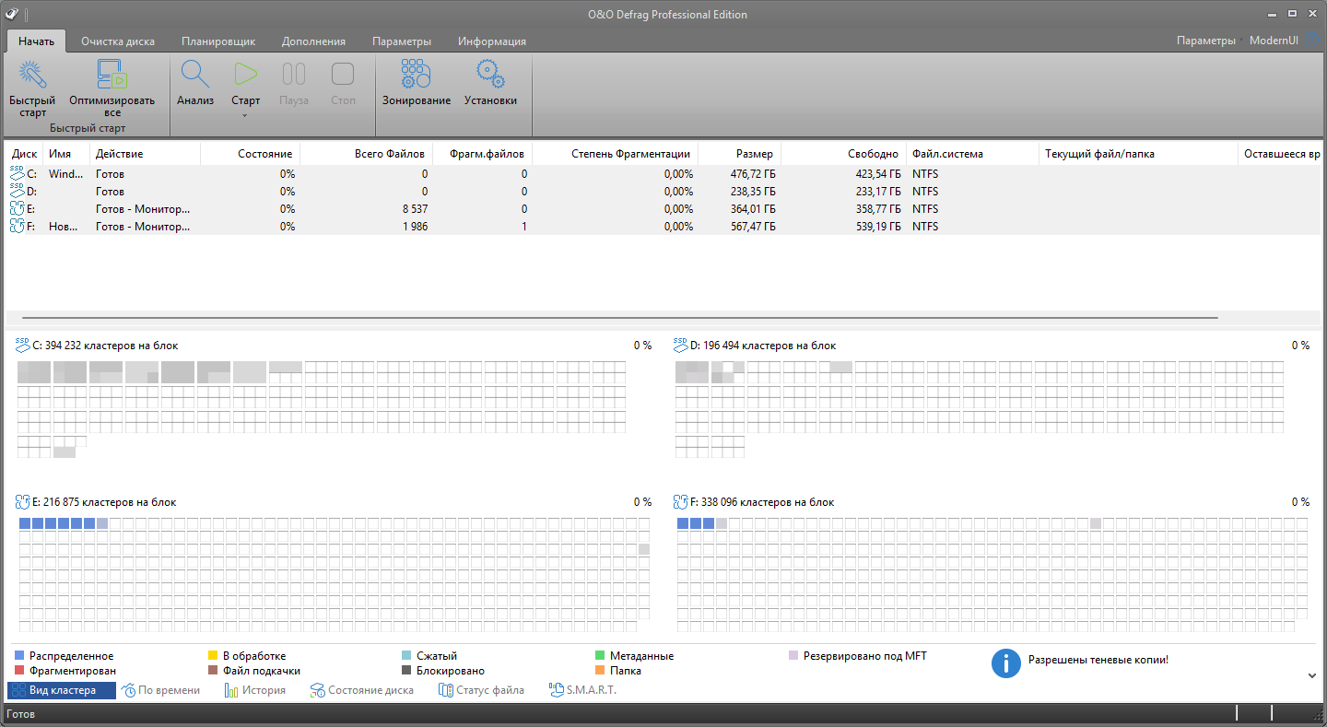Open the S.M.A.R.T. view
Screen dimensions: 1327x727
582,690
